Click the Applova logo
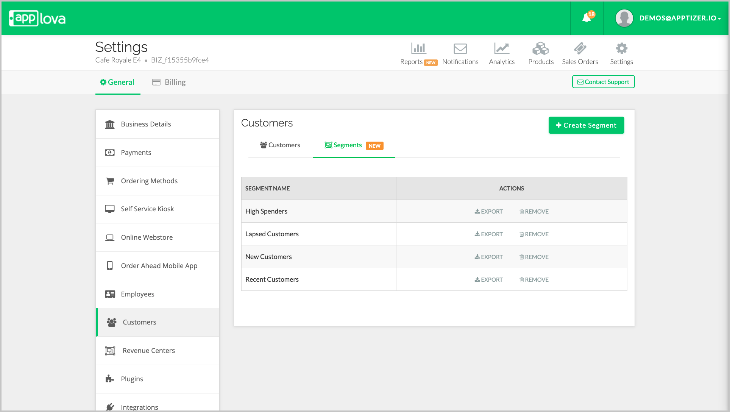The width and height of the screenshot is (730, 412). [37, 18]
